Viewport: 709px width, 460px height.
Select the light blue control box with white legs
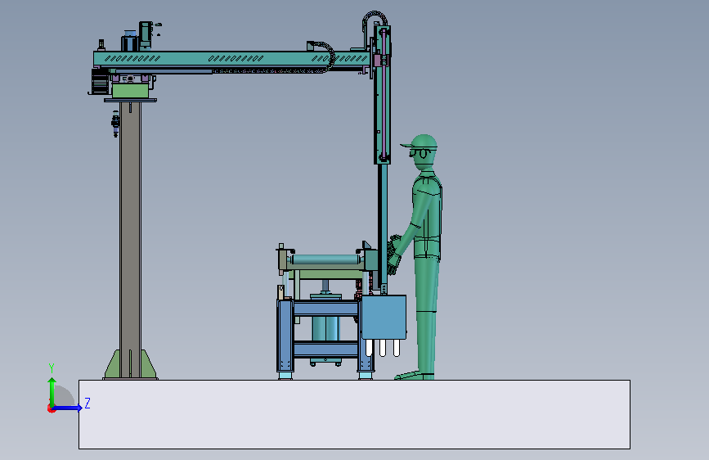click(x=384, y=318)
